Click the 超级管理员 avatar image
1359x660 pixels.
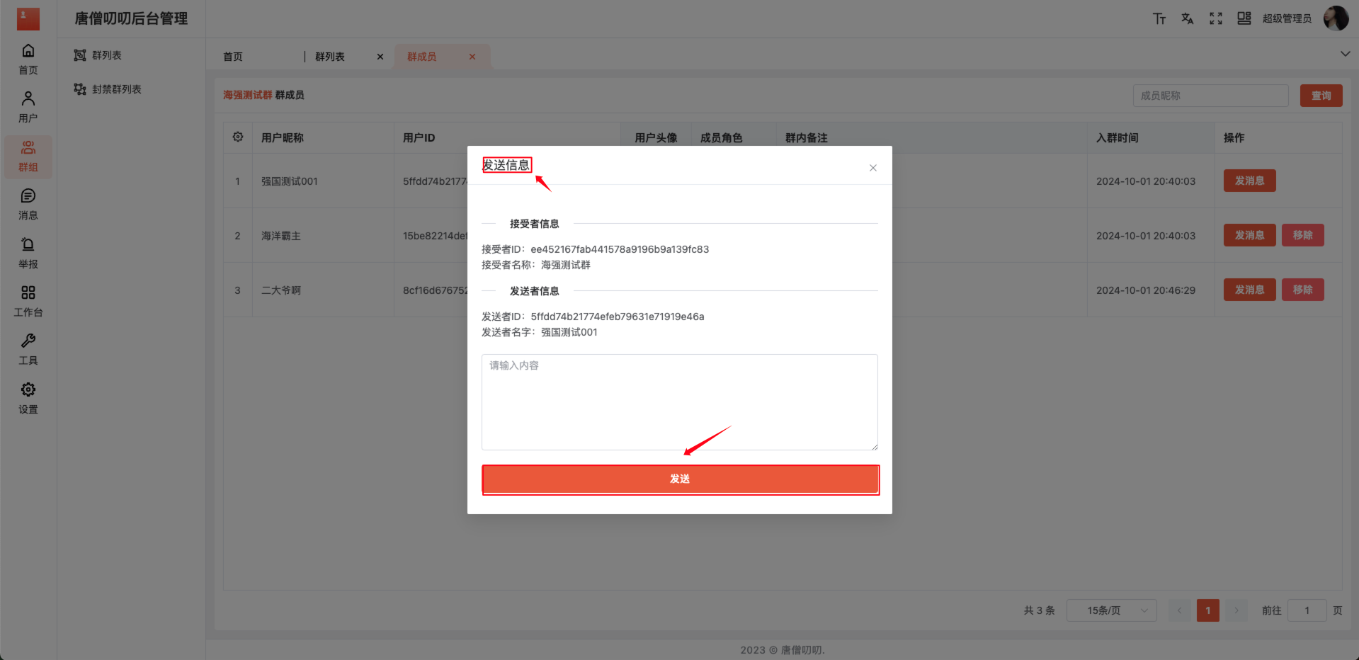(1335, 18)
